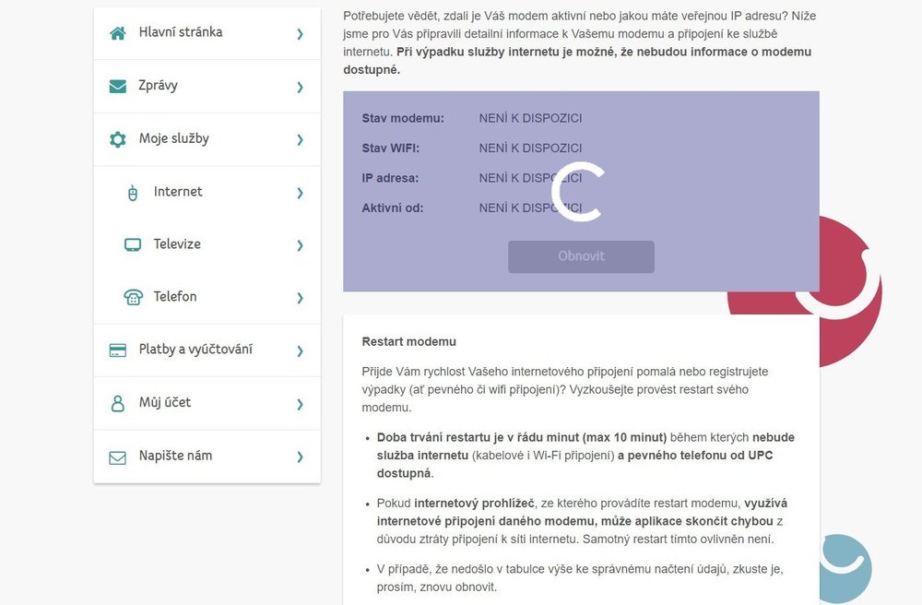Click the telephone icon beside Telefon

[133, 298]
